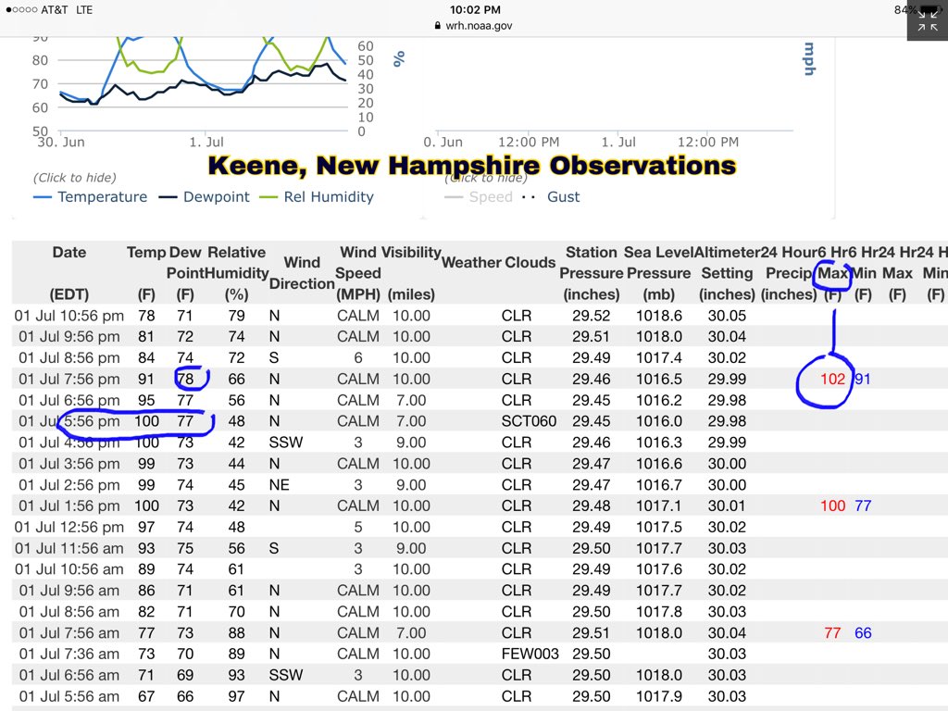Select the 01 Jul 11:56 am date cell

69,548
